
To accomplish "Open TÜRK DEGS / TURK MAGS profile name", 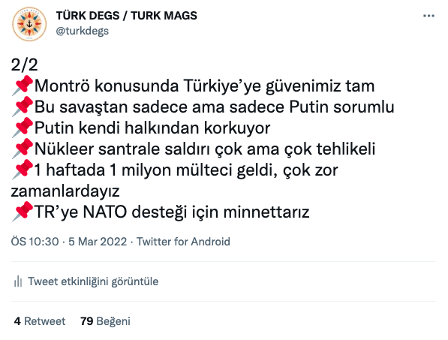I will tap(127, 16).
